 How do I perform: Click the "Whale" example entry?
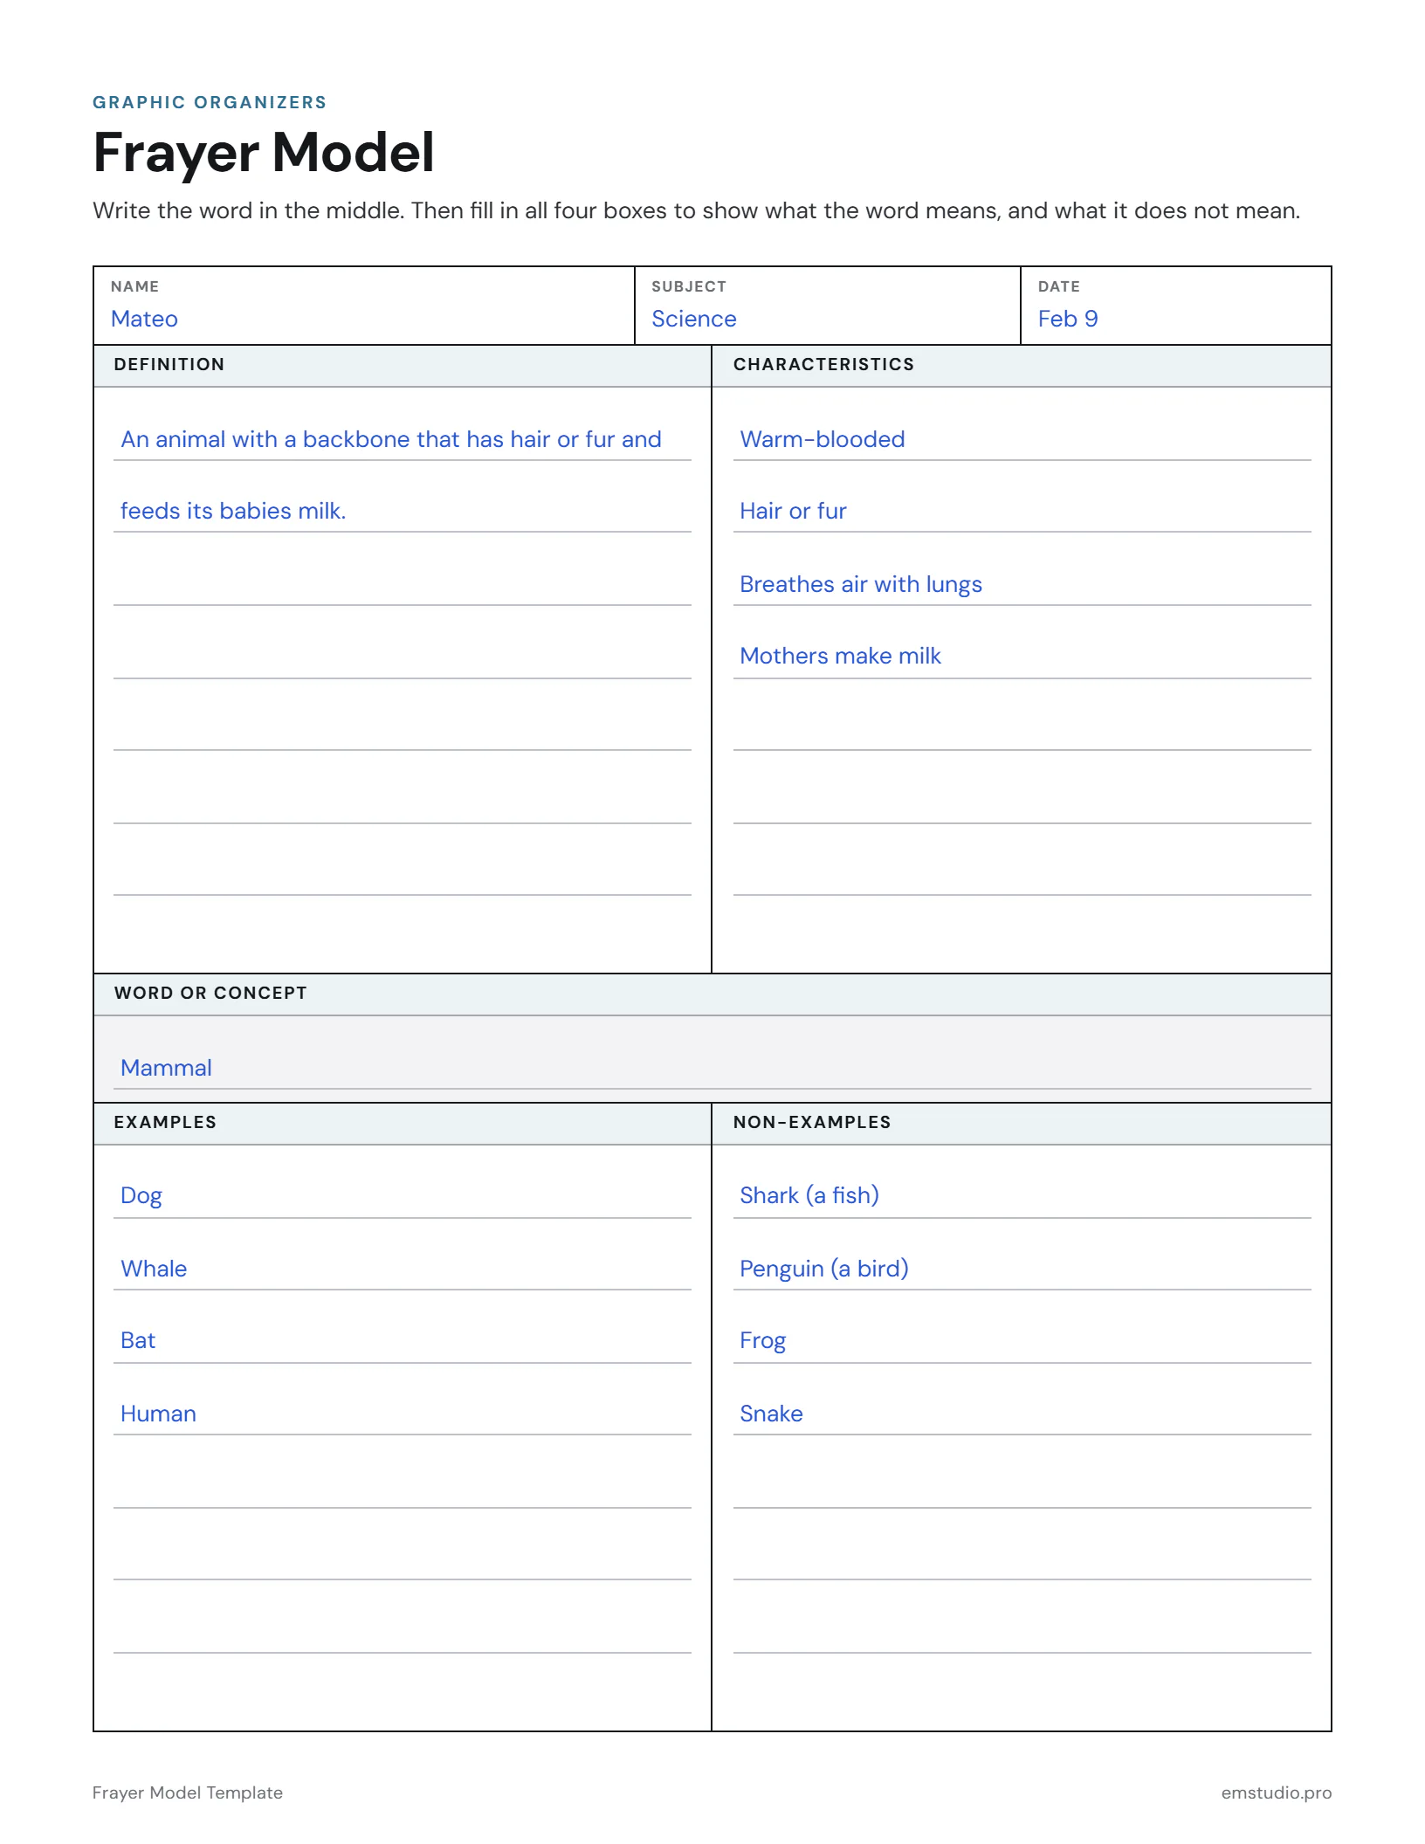point(402,1269)
